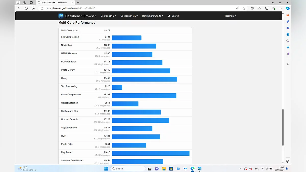306x172 pixels.
Task: Open the Redmon account menu
Action: click(231, 16)
